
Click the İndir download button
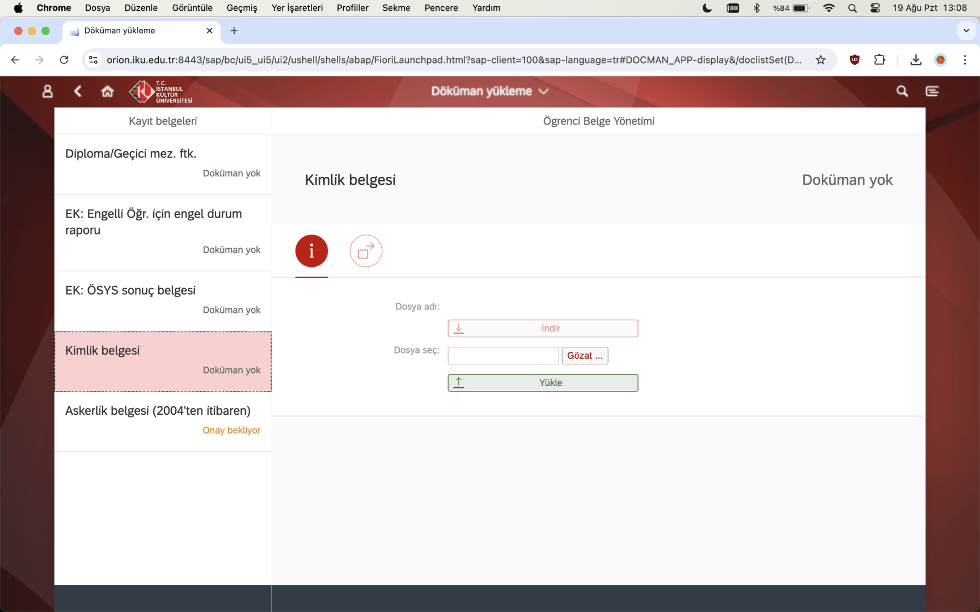coord(543,329)
